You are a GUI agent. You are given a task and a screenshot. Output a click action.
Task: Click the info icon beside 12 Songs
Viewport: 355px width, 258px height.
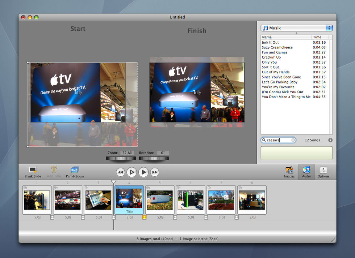point(330,140)
